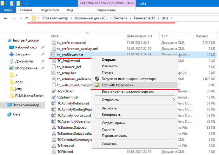The width and height of the screenshot is (219, 155).
Task: Open the Управление ribbon tab
Action: tap(106, 10)
